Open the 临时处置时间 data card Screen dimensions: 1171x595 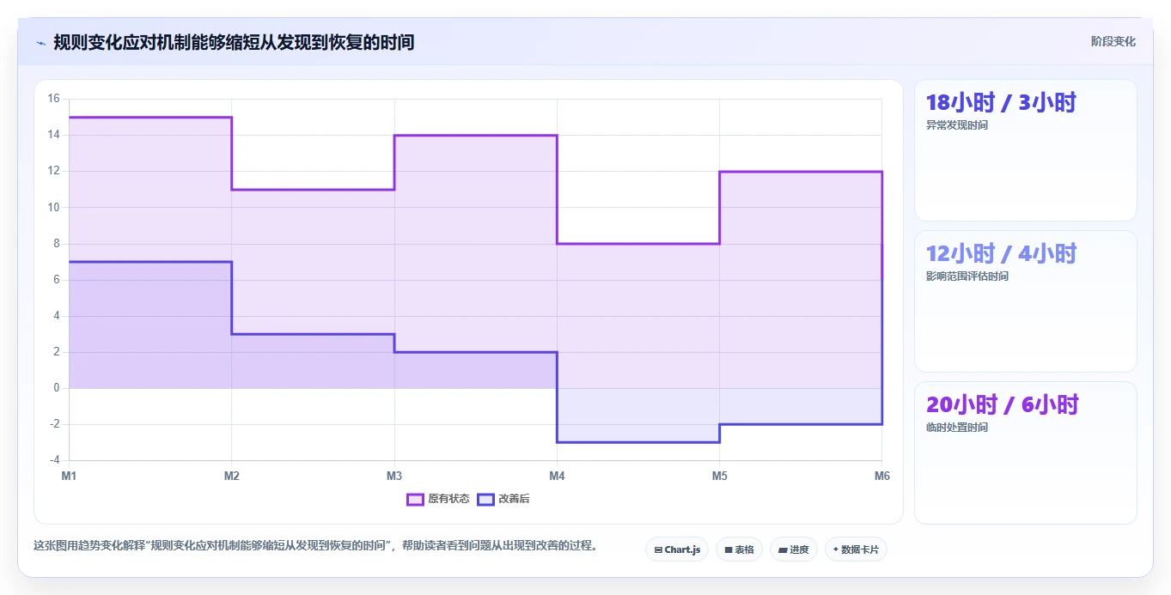coord(1026,452)
